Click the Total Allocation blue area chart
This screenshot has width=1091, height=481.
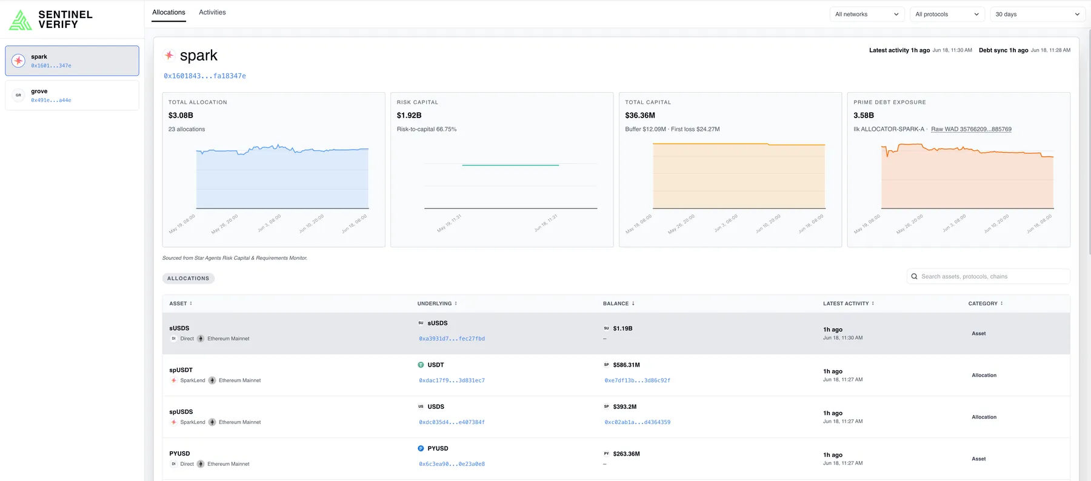[282, 177]
